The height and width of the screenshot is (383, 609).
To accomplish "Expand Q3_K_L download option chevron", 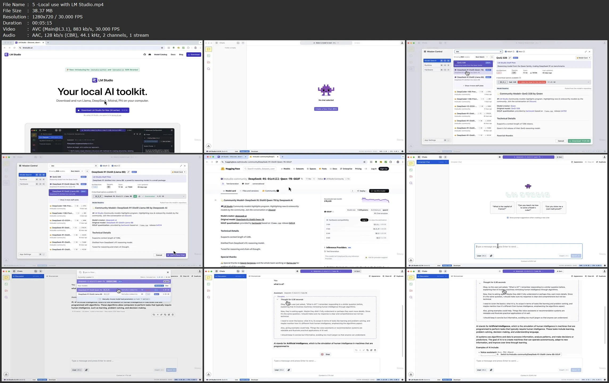I will pos(588,82).
